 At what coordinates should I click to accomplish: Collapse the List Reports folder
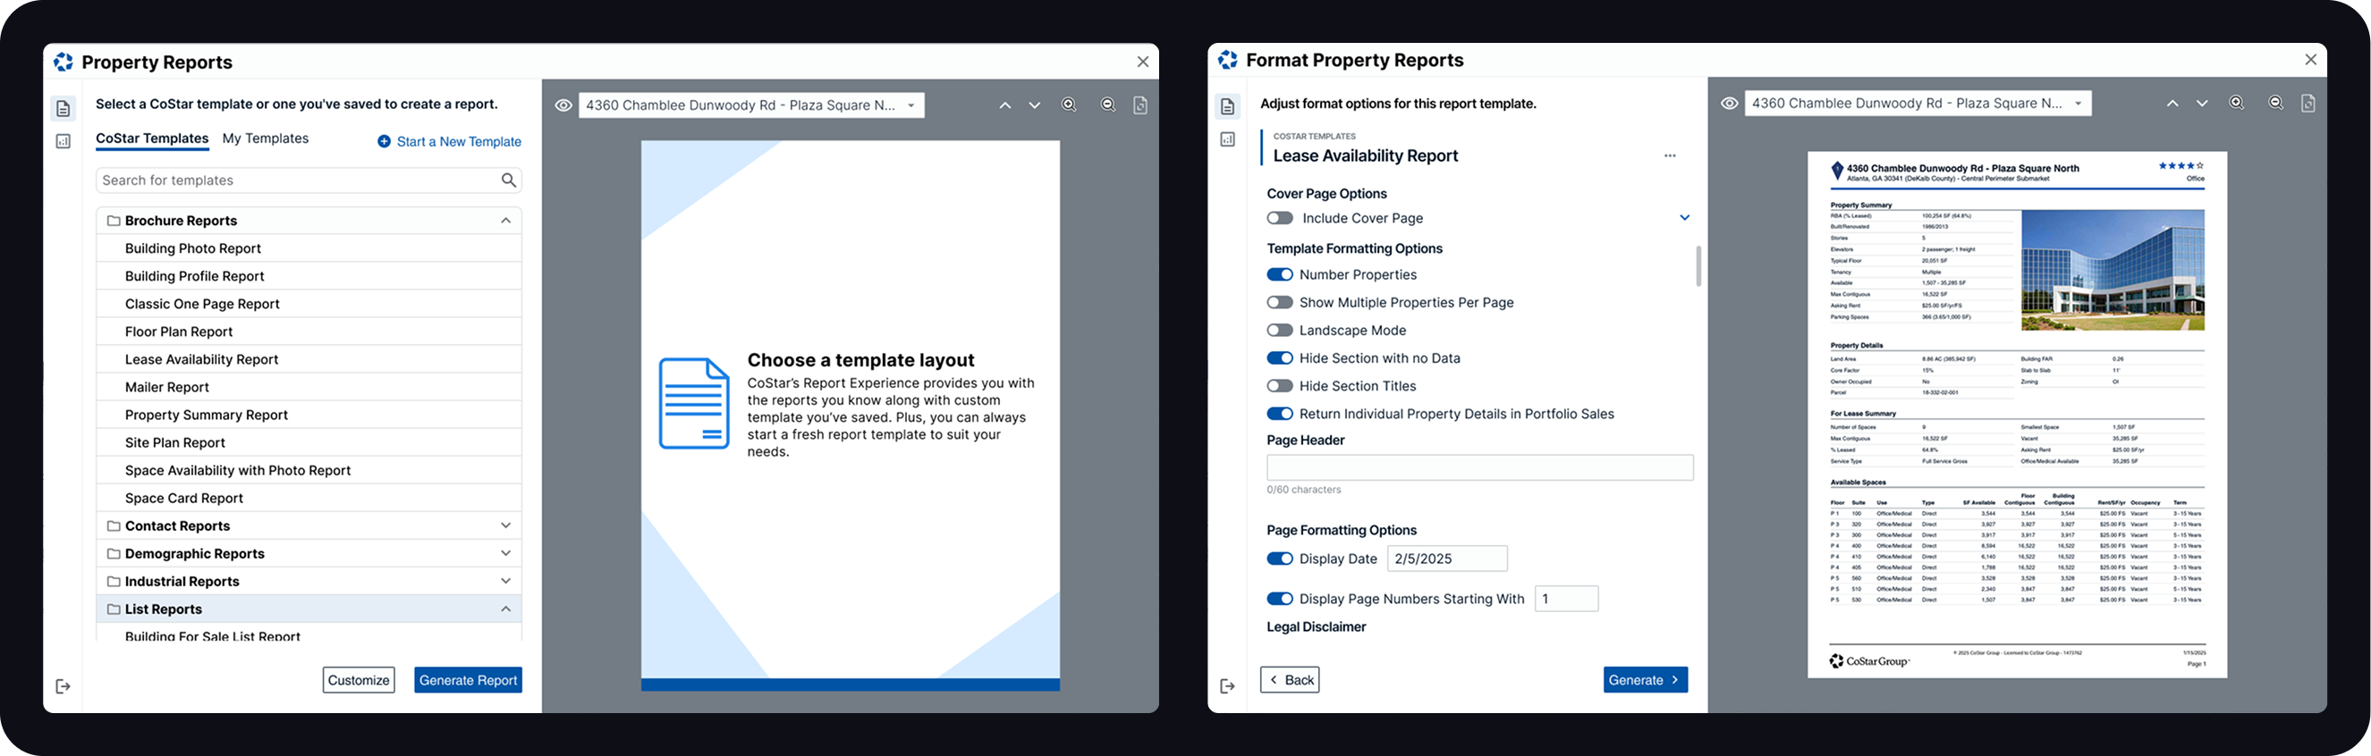(x=505, y=609)
